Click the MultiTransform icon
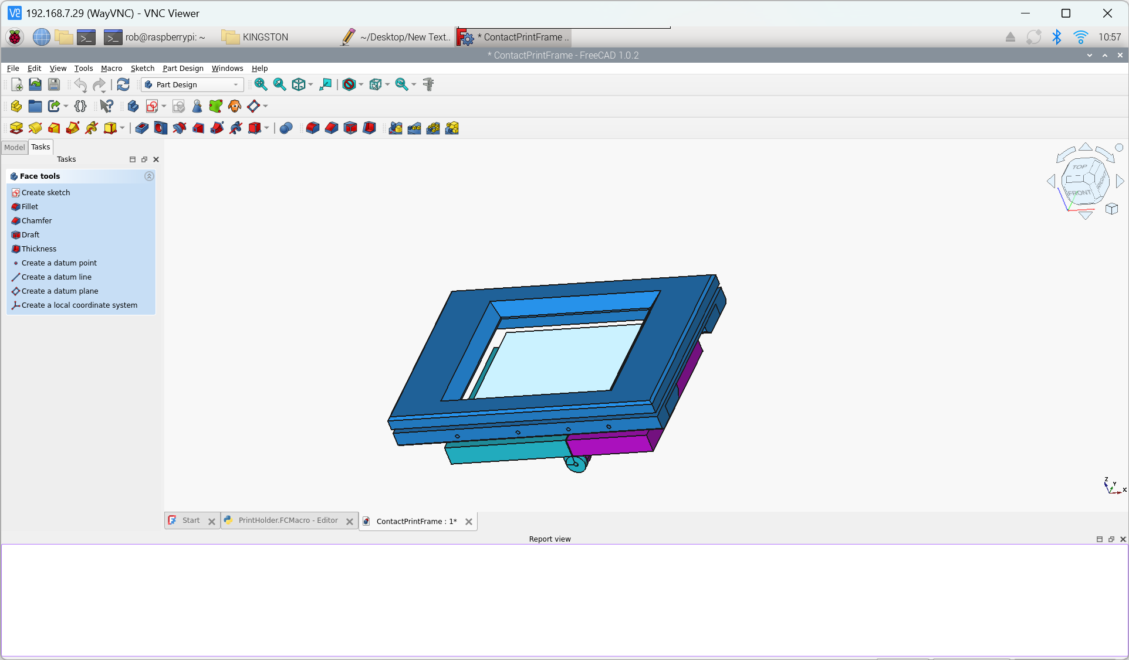This screenshot has width=1129, height=660. click(452, 128)
